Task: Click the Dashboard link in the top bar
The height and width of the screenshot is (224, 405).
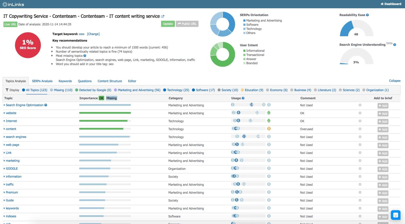Action: tap(391, 4)
